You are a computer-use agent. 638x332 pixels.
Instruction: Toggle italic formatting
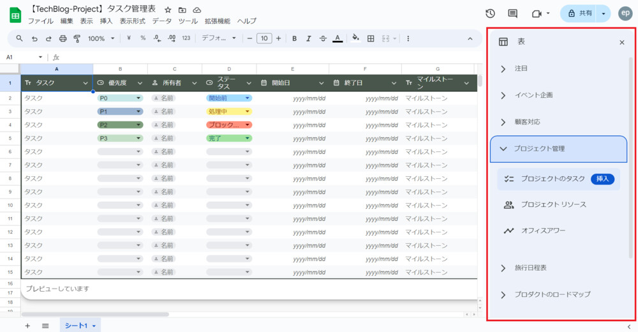tap(309, 38)
